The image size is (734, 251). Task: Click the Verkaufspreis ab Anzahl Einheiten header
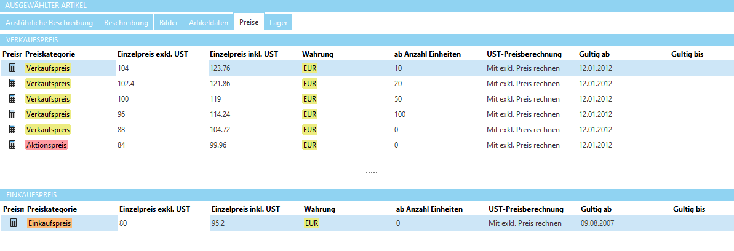coord(428,54)
